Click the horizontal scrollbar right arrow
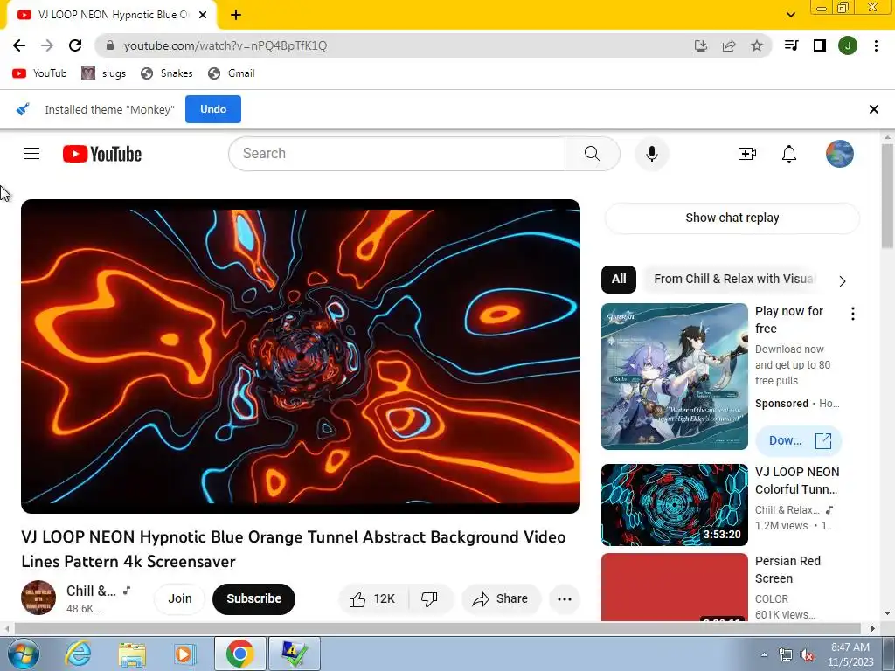 click(x=872, y=628)
